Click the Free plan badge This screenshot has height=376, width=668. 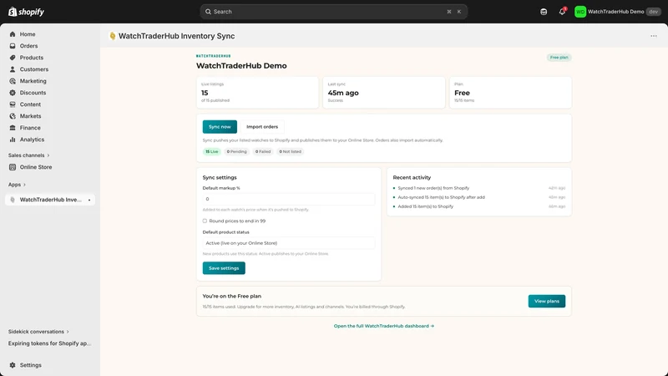click(559, 57)
